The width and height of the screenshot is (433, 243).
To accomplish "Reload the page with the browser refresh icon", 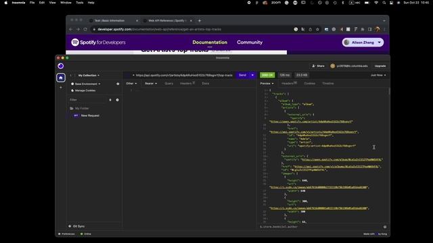I will click(x=85, y=29).
